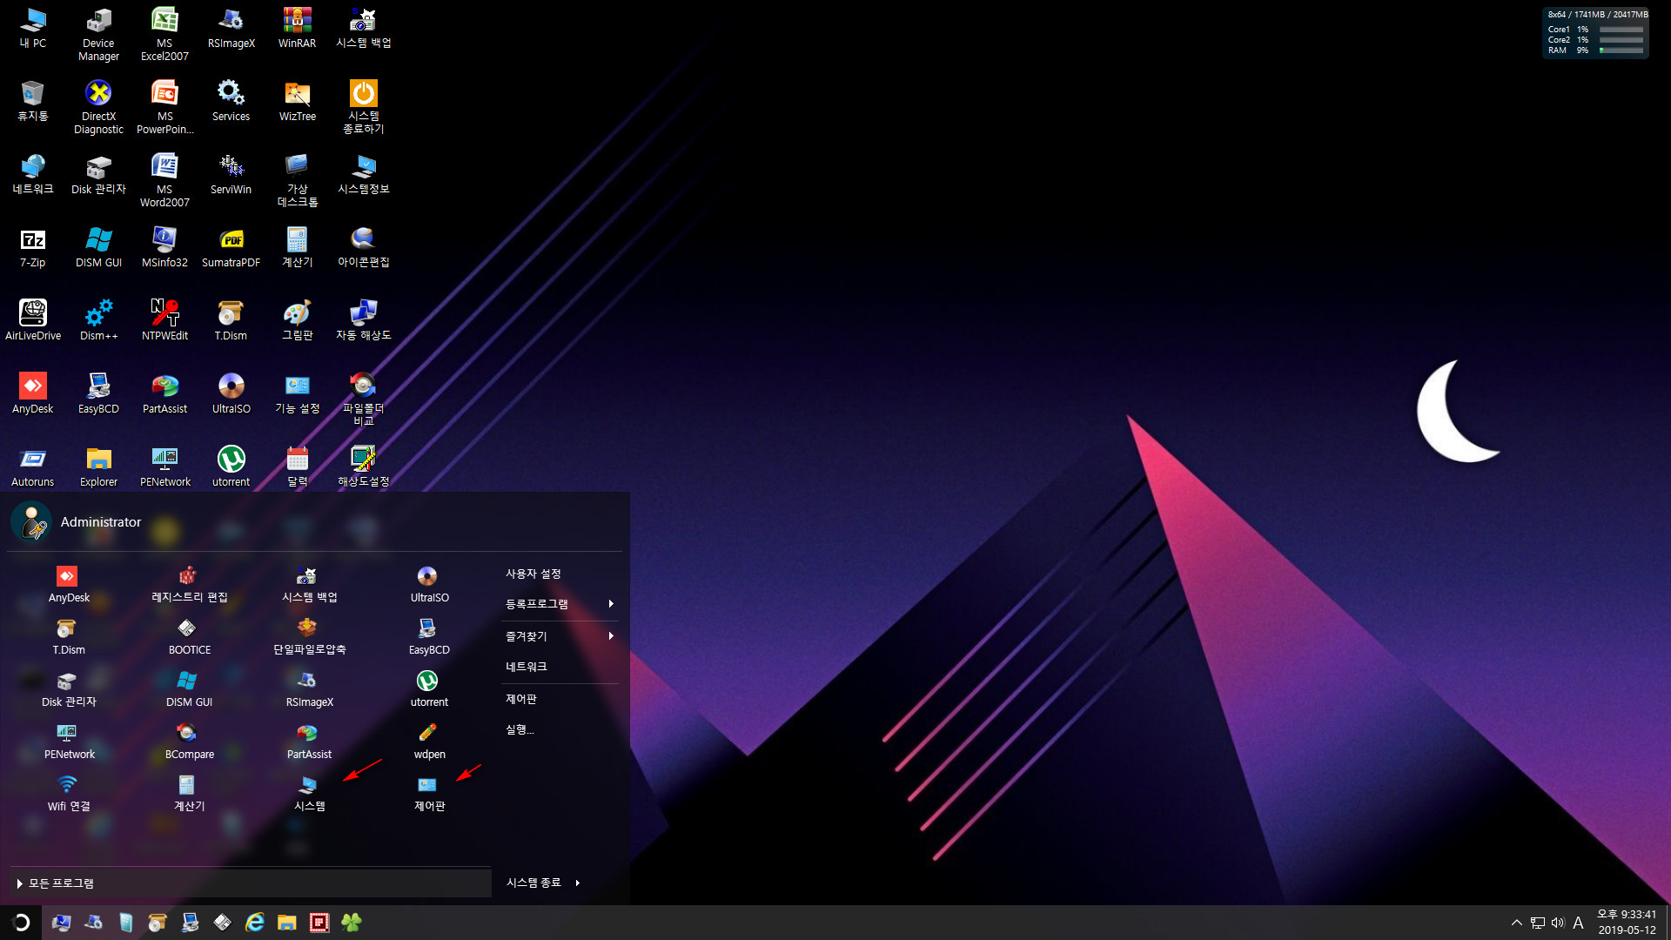The image size is (1671, 940).
Task: Select the Dism++ desktop icon
Action: point(98,320)
